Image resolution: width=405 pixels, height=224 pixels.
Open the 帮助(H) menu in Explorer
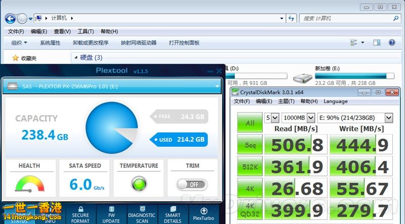(109, 31)
